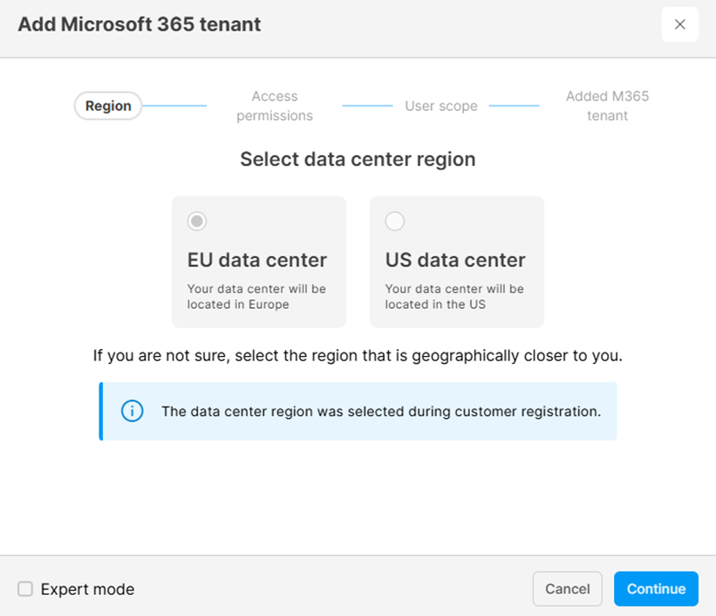Click the EU data center card title
716x616 pixels.
(x=257, y=260)
